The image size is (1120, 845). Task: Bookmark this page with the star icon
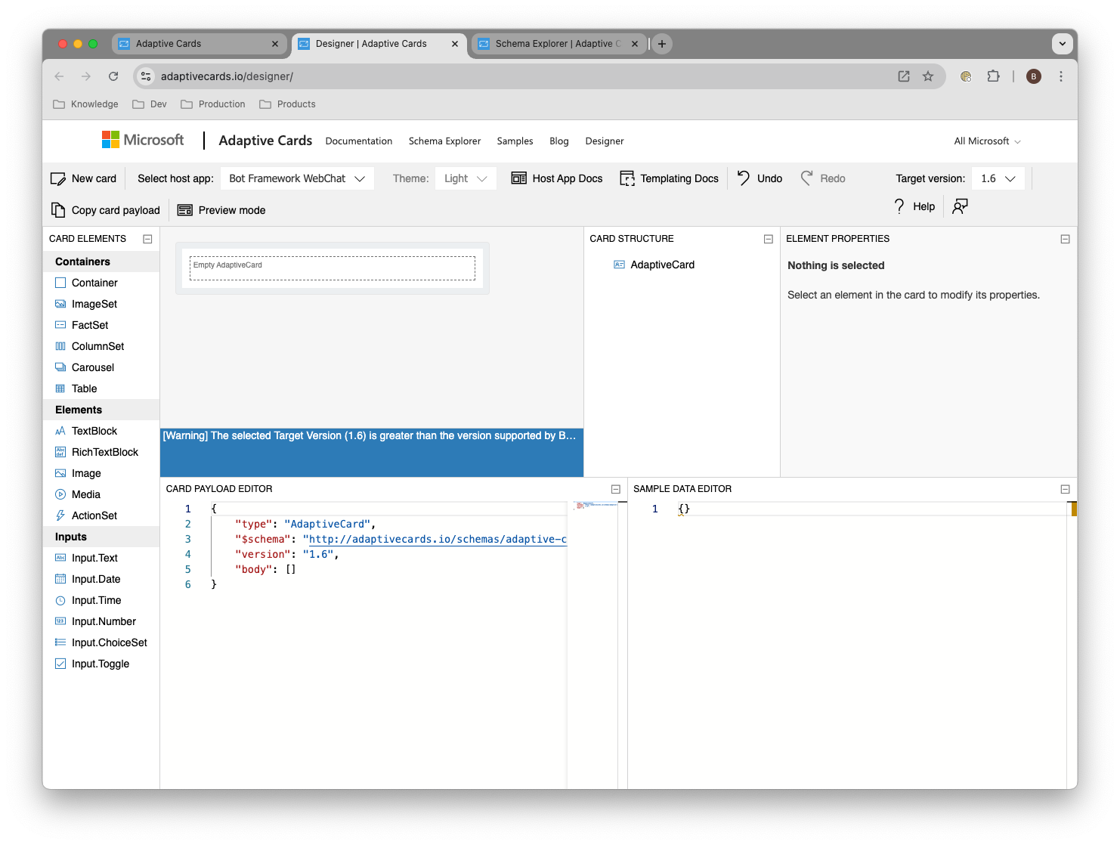928,76
